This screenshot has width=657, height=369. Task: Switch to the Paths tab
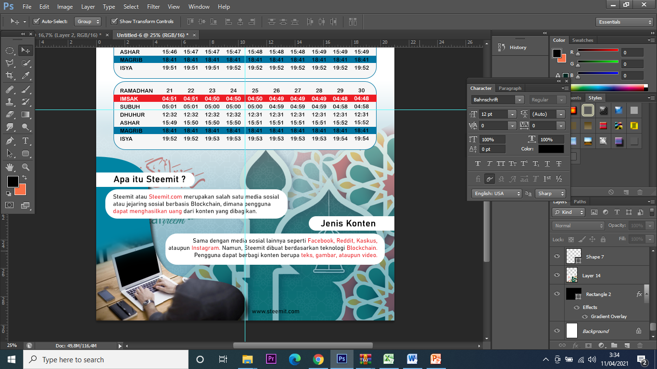580,202
